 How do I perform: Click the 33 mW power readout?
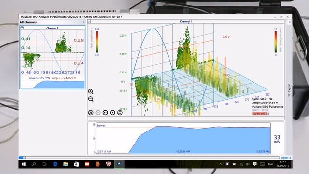pyautogui.click(x=277, y=139)
